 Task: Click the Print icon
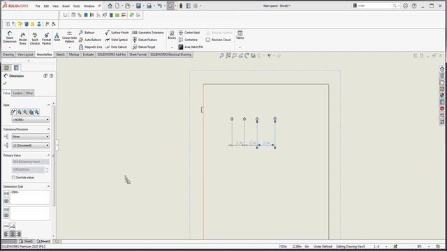coord(149,6)
